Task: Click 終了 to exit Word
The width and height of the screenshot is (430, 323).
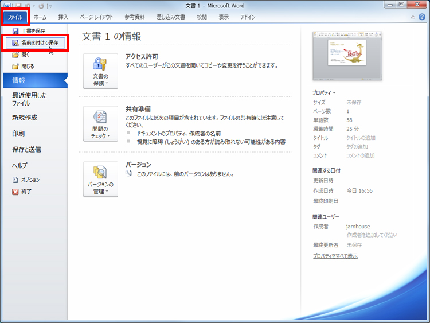Action: [22, 192]
